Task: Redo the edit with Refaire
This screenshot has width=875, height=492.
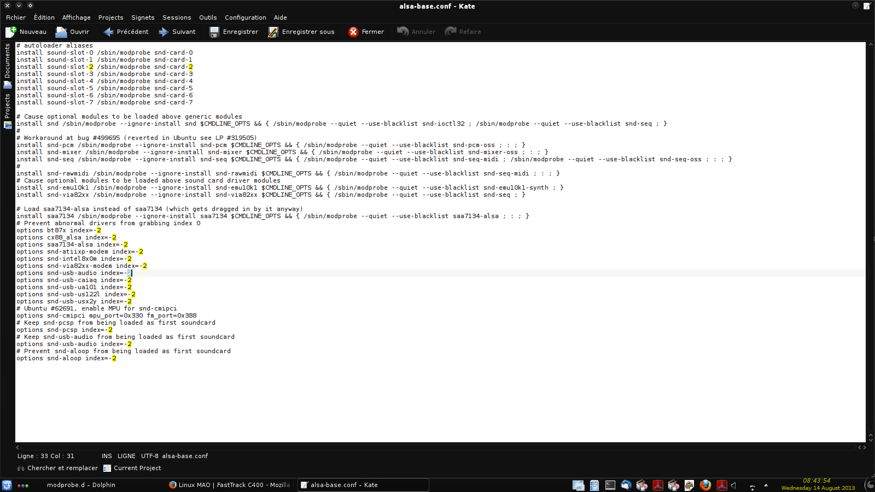Action: (463, 32)
